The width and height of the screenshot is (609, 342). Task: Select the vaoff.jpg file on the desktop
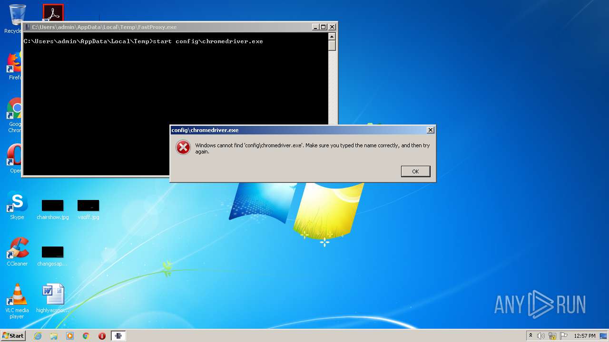click(x=88, y=209)
